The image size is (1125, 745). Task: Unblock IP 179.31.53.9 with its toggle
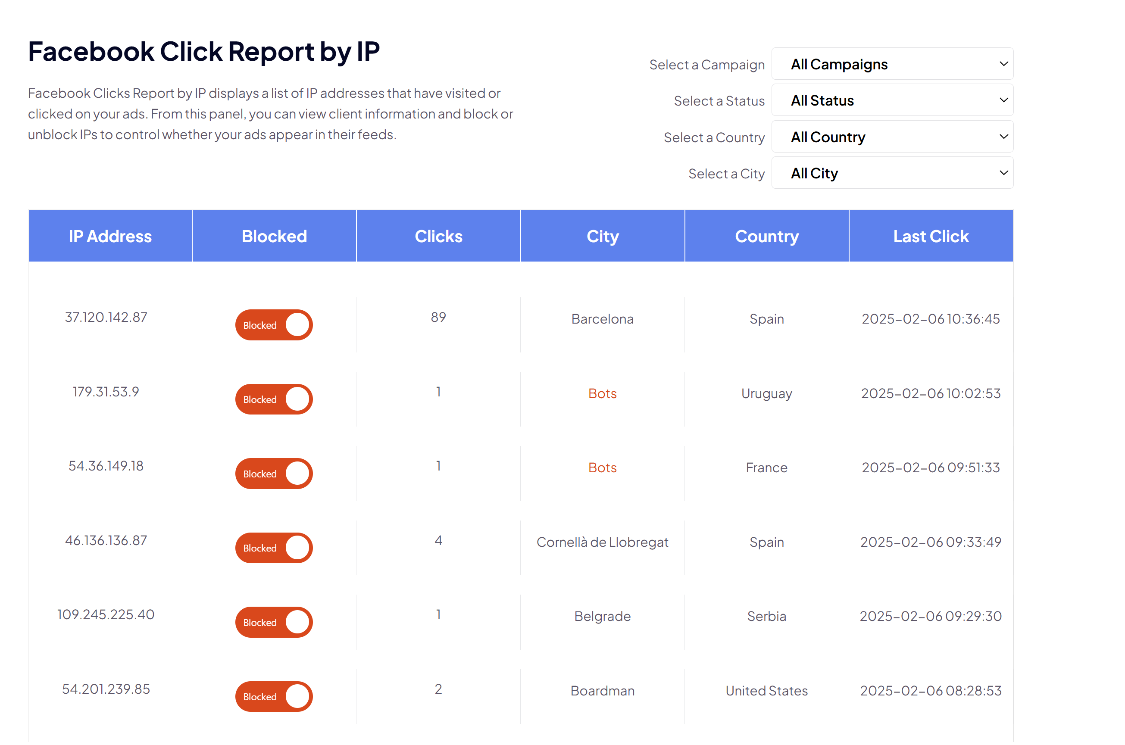click(274, 399)
